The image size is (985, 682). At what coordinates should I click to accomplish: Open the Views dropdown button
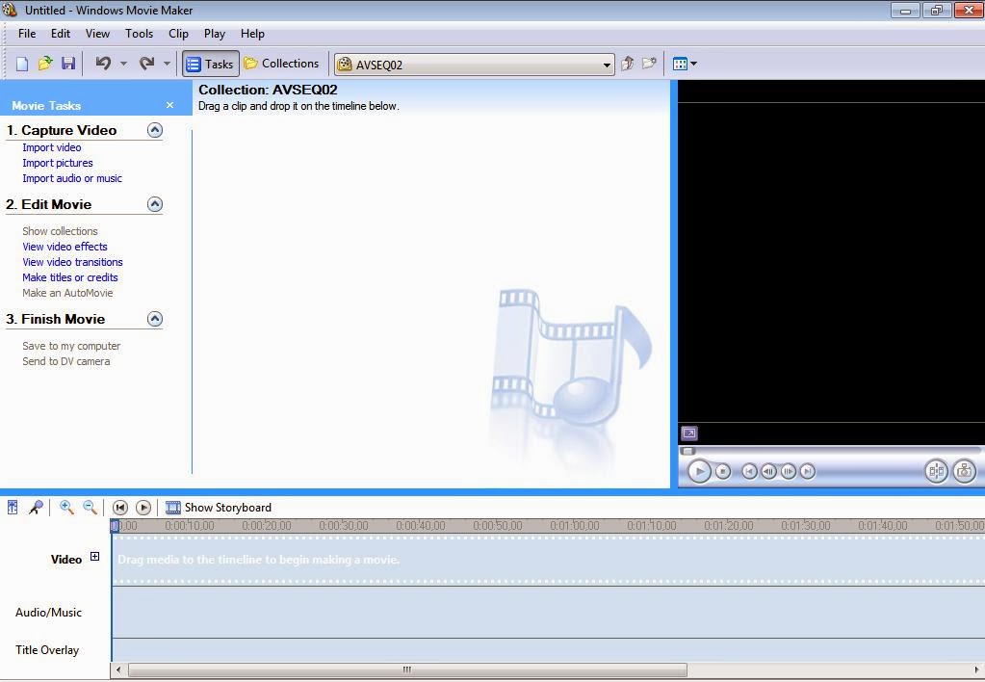click(685, 64)
